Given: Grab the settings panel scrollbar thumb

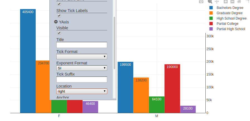Looking at the screenshot, I should click(114, 43).
